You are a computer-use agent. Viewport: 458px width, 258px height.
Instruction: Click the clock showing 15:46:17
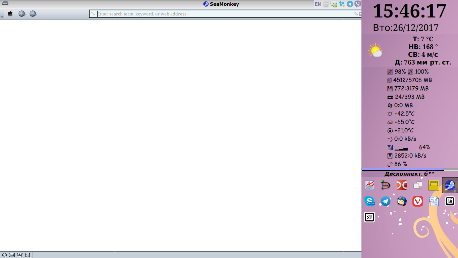coord(409,11)
